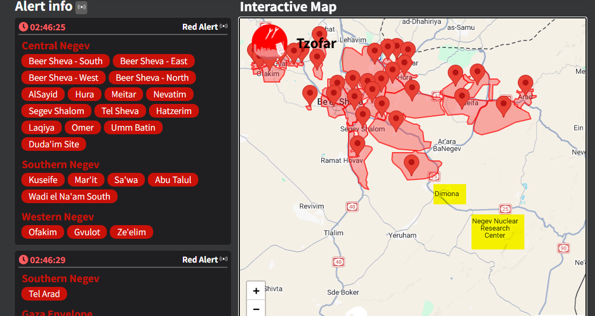
Task: Select the Kuseife tag
Action: (x=43, y=180)
